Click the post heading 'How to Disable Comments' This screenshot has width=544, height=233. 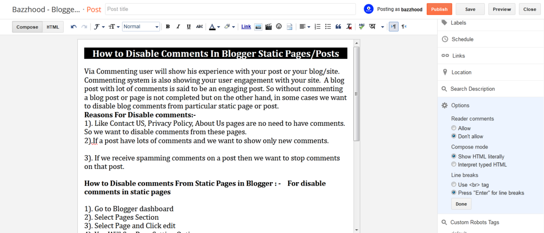pos(216,54)
